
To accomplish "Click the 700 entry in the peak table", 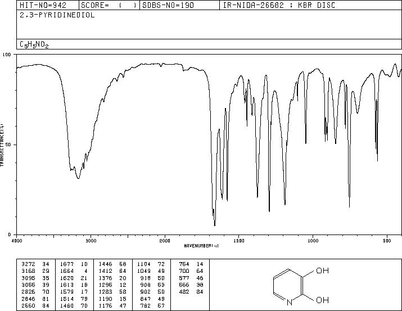I will (x=184, y=271).
